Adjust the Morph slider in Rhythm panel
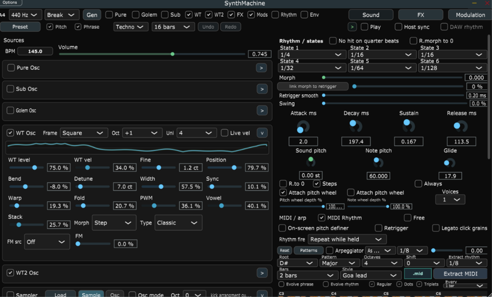492x297 pixels. click(393, 77)
